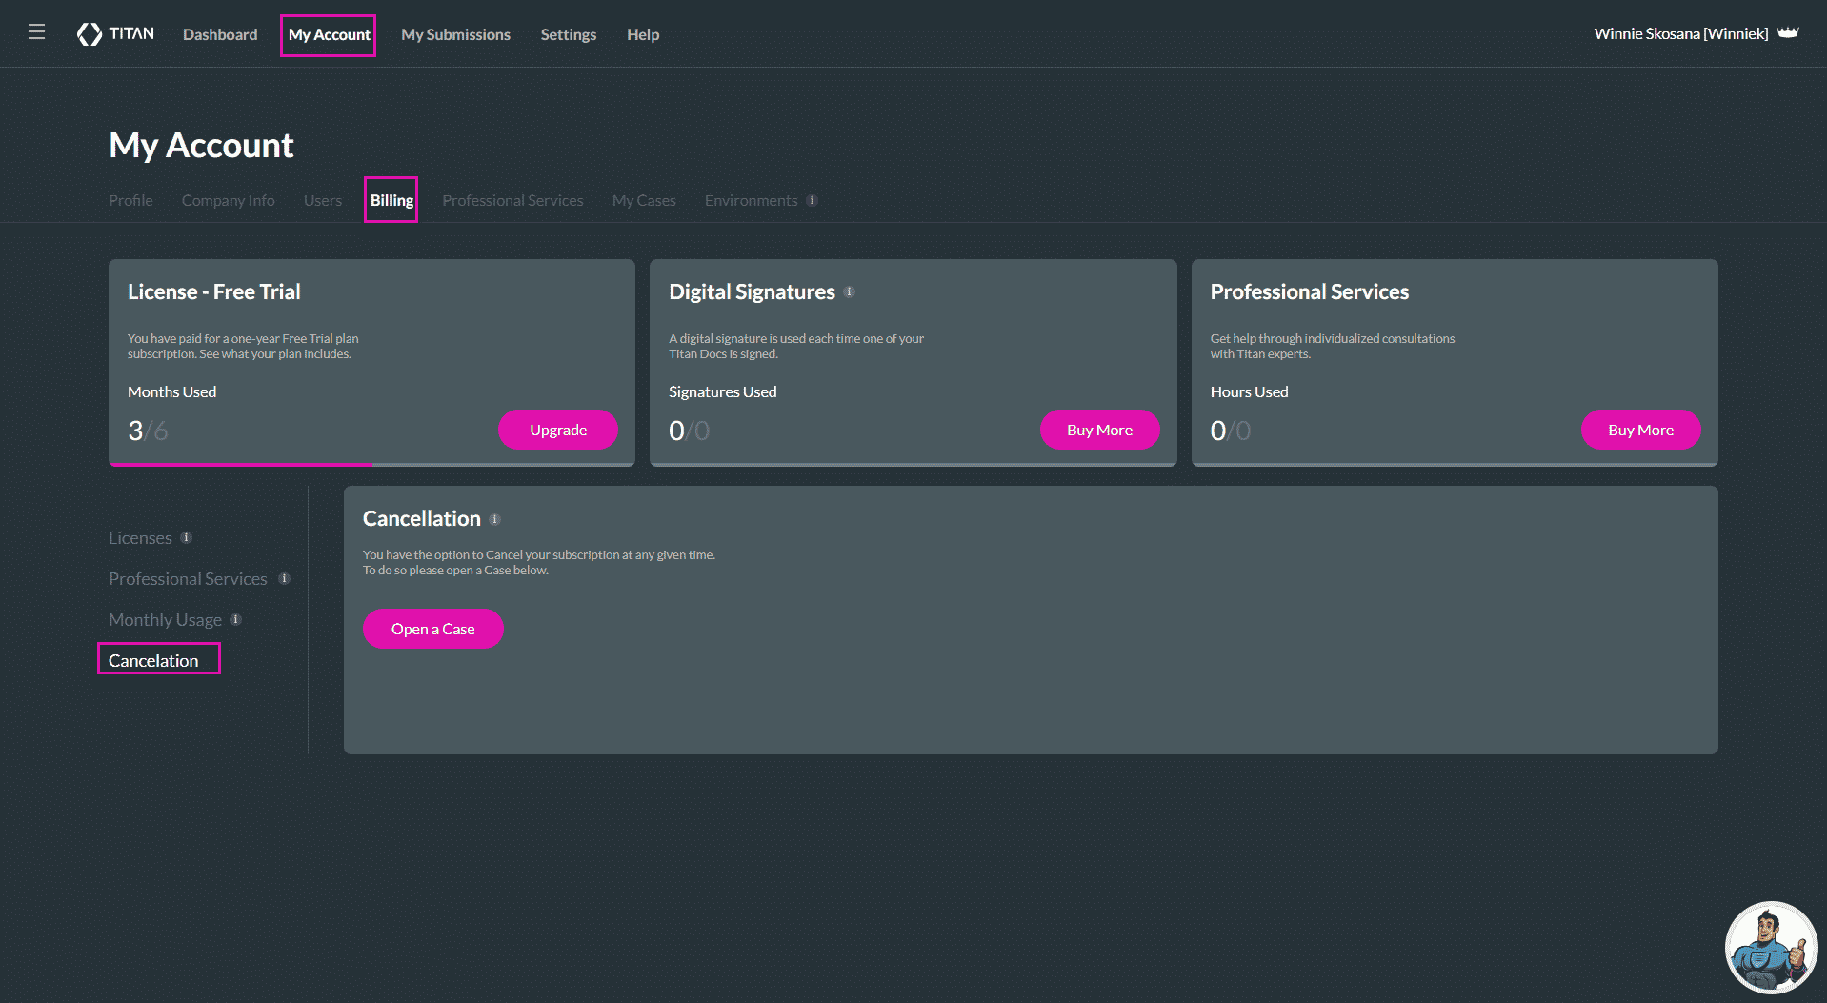Viewport: 1827px width, 1003px height.
Task: Click the crown icon beside username
Action: coord(1788,32)
